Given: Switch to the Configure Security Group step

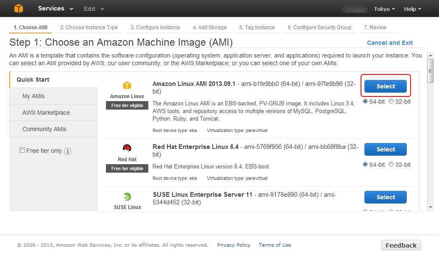Looking at the screenshot, I should [320, 28].
